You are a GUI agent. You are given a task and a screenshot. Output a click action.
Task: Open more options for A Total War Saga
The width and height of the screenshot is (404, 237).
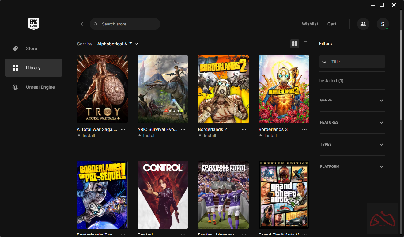[x=123, y=129]
